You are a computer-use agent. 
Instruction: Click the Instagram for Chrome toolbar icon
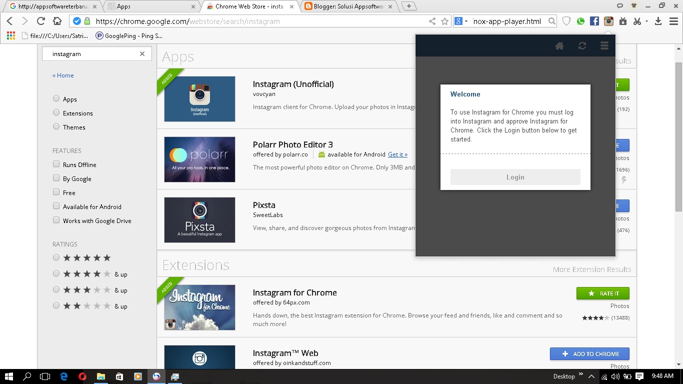click(608, 21)
